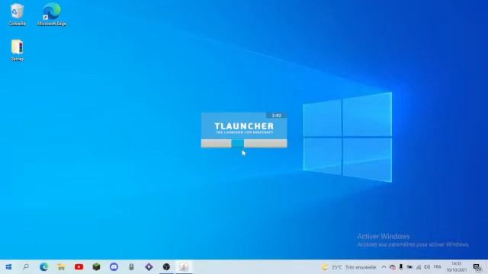
Task: Open File Explorer from the taskbar
Action: point(61,267)
